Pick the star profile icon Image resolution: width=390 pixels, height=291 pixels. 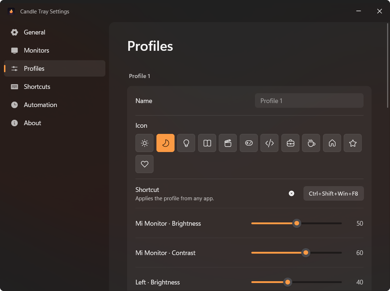353,143
